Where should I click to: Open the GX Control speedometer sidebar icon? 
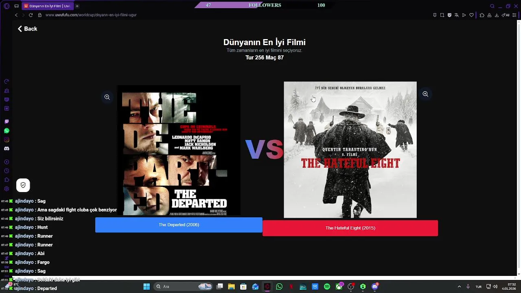pyautogui.click(x=7, y=82)
